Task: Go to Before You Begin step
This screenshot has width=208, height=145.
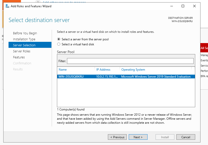Action: point(25,33)
